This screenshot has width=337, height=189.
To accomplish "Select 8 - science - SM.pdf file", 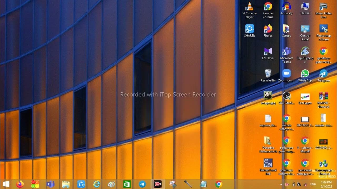I will [x=305, y=144].
